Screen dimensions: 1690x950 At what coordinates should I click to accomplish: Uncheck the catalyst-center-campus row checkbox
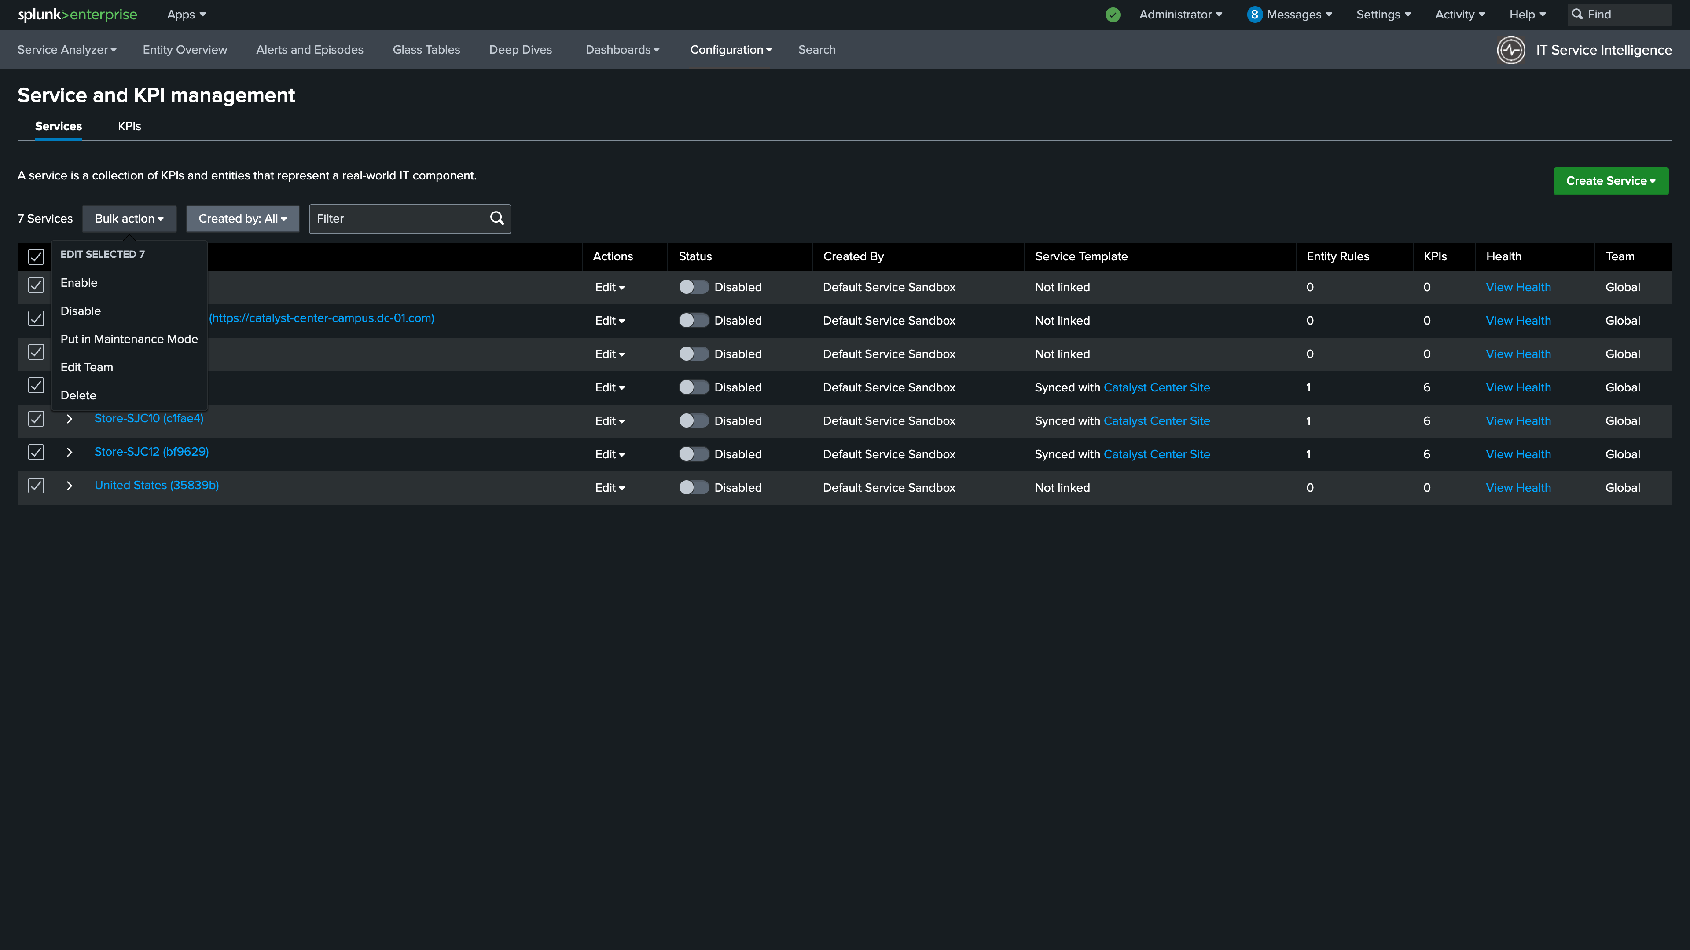[x=36, y=318]
